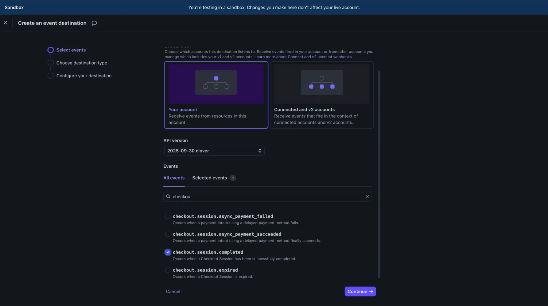The height and width of the screenshot is (306, 548).
Task: Select the Connected and v2 accounts illustration
Action: [x=321, y=83]
